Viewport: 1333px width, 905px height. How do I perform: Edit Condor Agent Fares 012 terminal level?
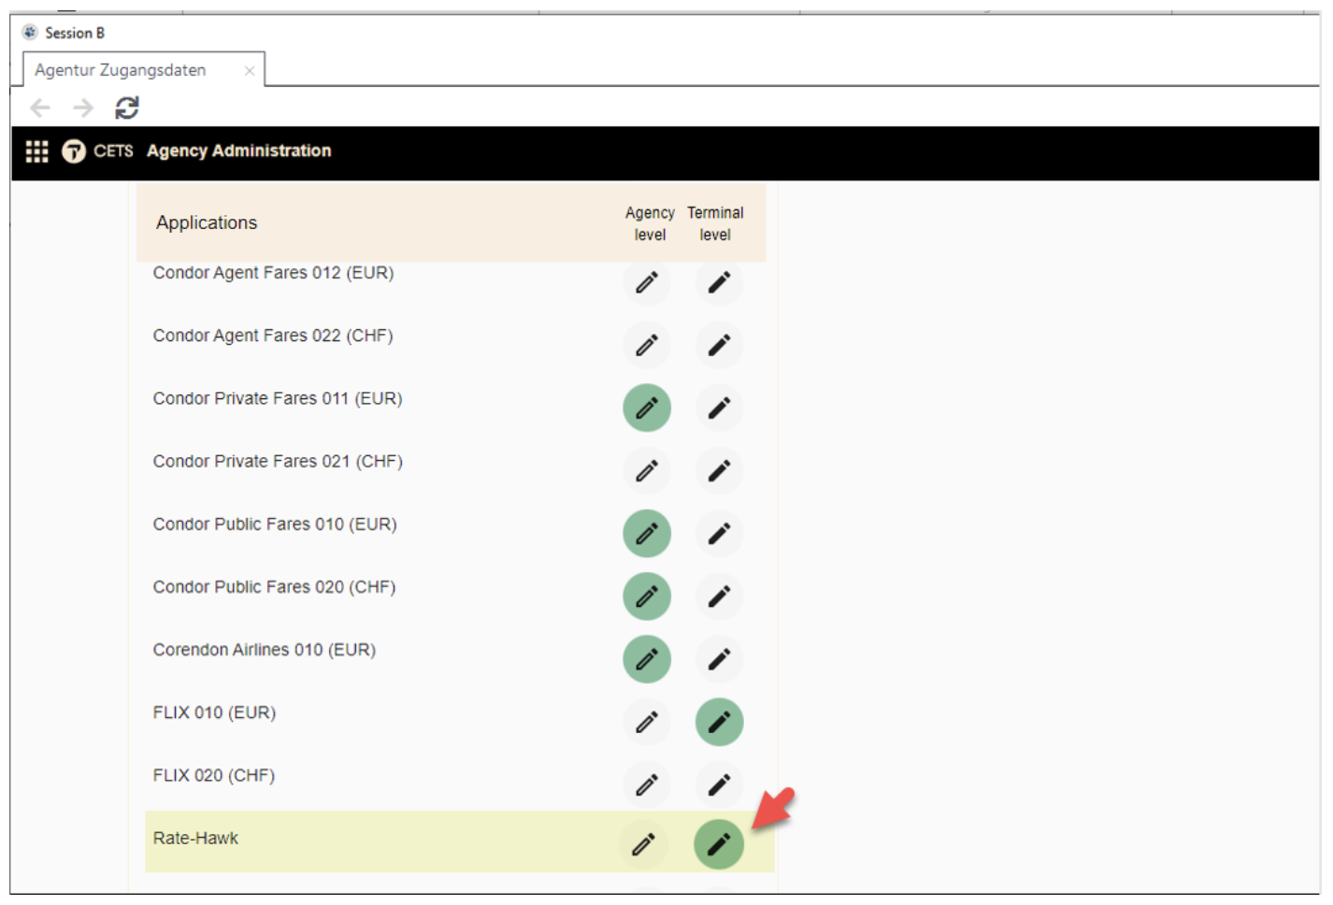click(x=719, y=282)
